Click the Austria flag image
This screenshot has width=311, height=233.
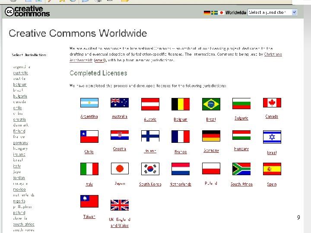150,104
